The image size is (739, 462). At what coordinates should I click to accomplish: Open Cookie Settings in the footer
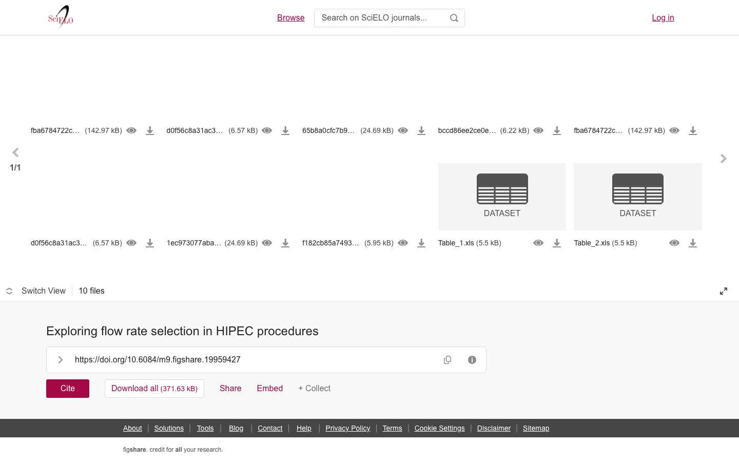[440, 428]
